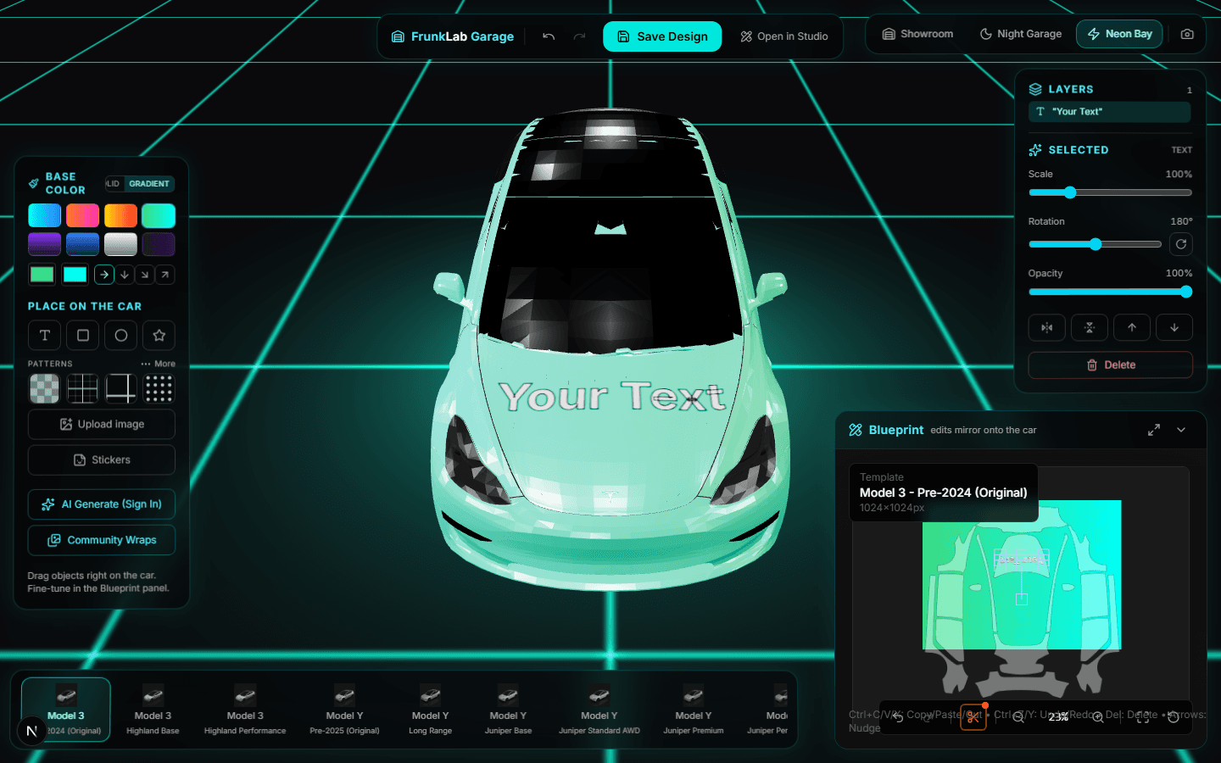The height and width of the screenshot is (763, 1221).
Task: Flip selected text horizontally
Action: pos(1047,327)
